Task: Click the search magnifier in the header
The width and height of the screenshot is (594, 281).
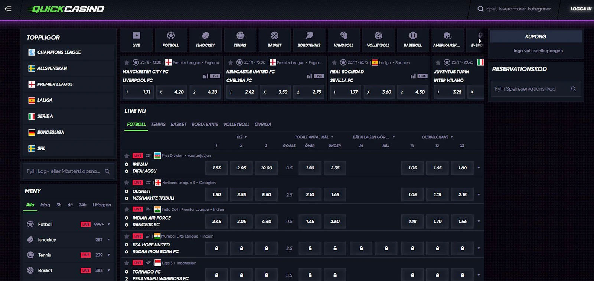Action: pyautogui.click(x=480, y=9)
